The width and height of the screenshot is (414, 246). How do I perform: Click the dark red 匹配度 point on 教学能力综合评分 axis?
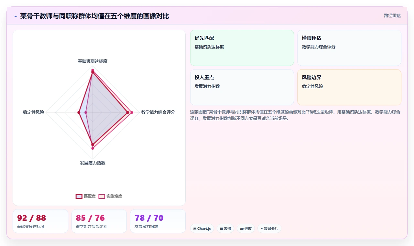point(128,112)
